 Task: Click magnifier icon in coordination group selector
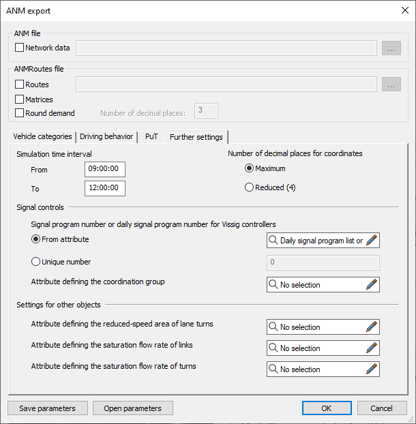(x=273, y=285)
